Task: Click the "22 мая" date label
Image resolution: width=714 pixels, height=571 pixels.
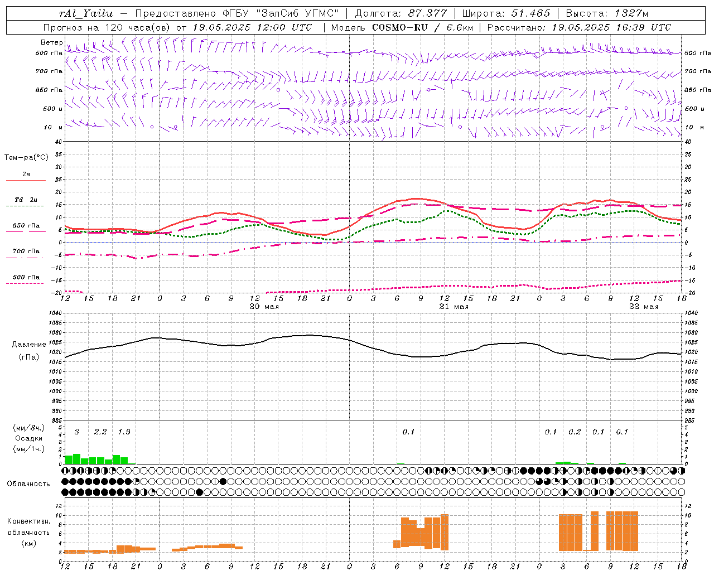Action: (x=644, y=307)
